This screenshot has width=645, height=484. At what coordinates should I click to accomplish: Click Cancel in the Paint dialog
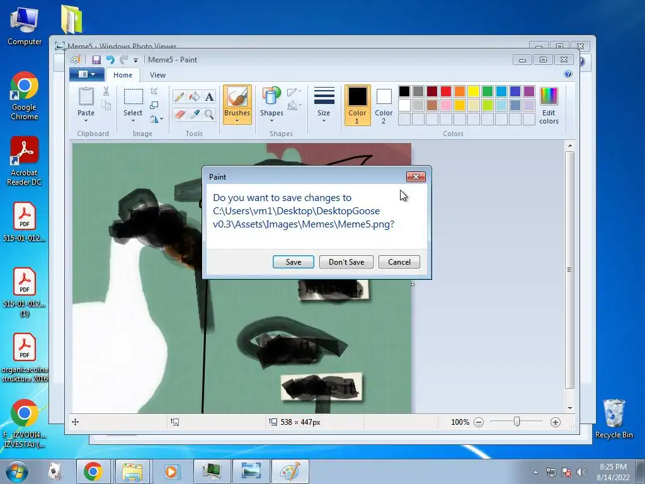pyautogui.click(x=399, y=262)
